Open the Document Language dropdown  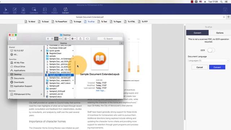point(208,61)
